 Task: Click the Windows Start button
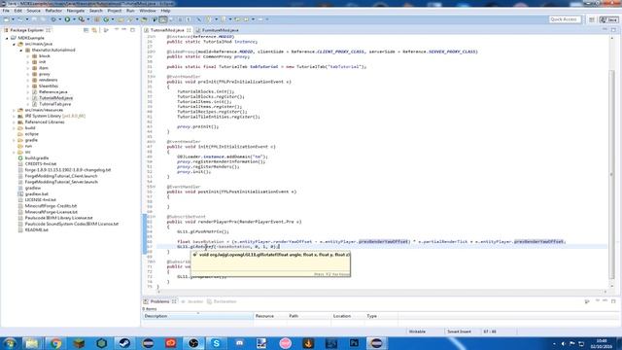coord(10,343)
